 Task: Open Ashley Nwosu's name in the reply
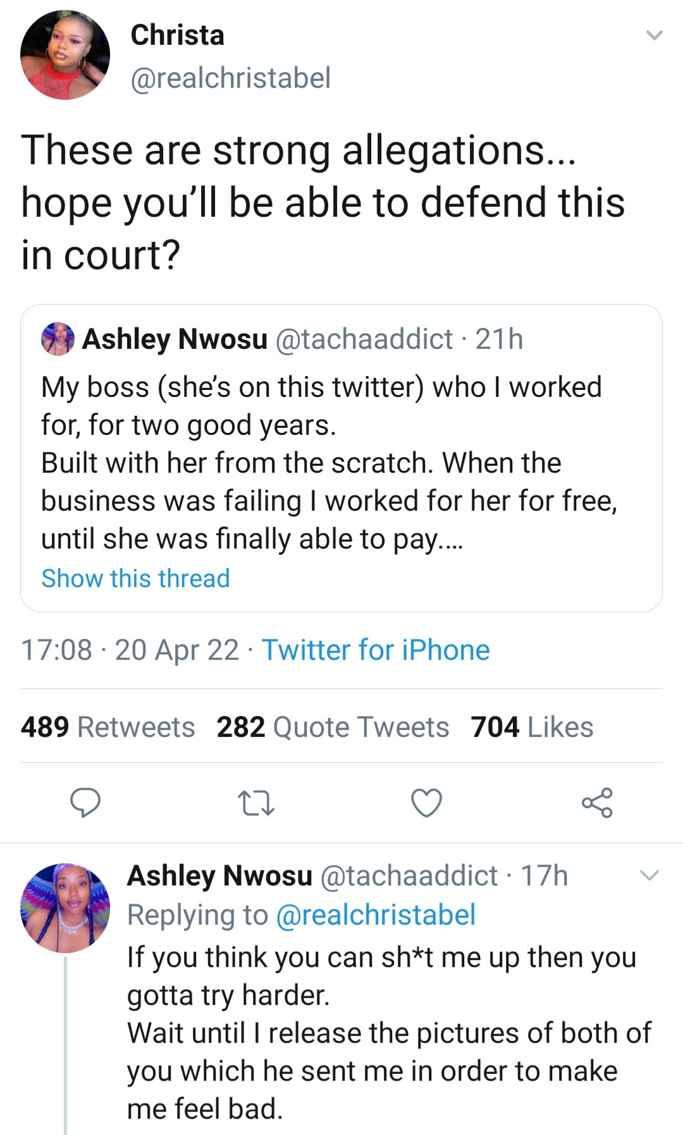(x=219, y=876)
